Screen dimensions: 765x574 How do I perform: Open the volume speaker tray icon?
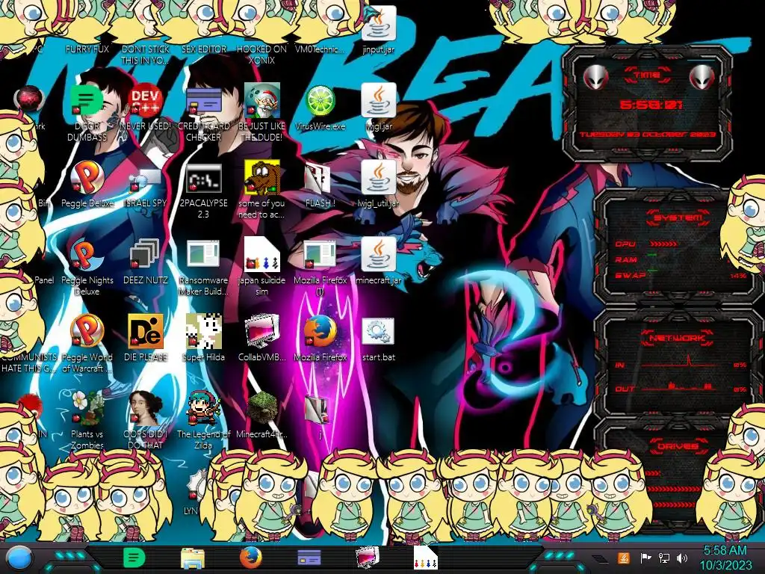682,558
